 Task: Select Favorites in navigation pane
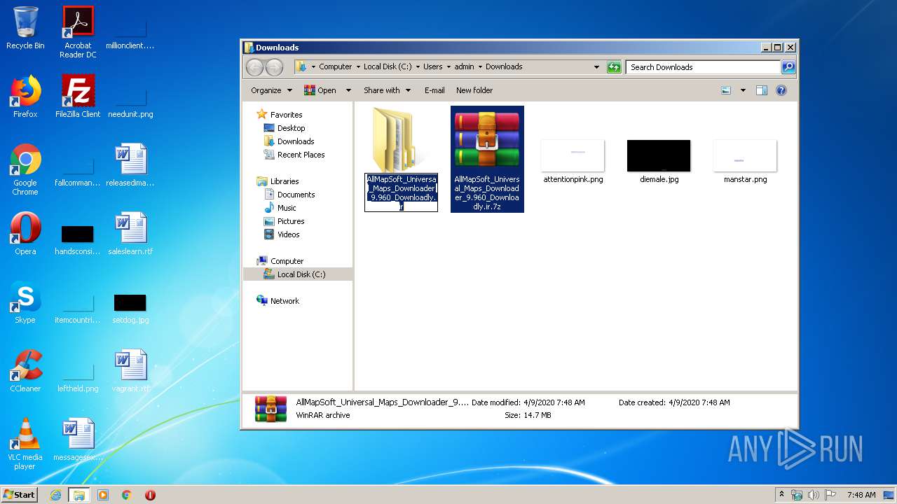(279, 115)
